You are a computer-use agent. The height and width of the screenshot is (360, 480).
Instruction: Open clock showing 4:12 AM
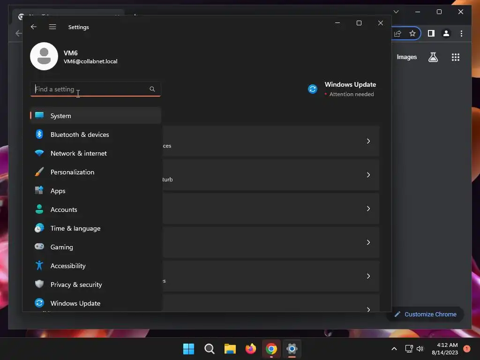[x=445, y=349]
